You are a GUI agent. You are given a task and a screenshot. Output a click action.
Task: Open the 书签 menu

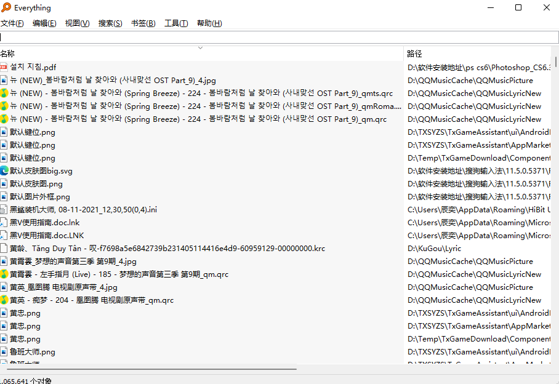(x=143, y=23)
